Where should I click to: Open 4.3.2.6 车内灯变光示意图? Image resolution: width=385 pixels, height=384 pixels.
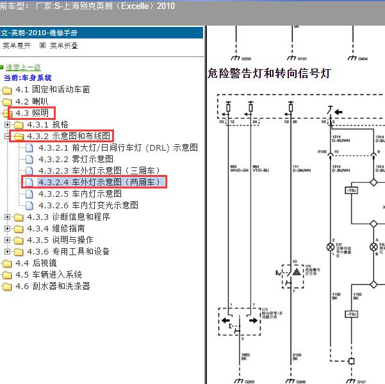(88, 205)
